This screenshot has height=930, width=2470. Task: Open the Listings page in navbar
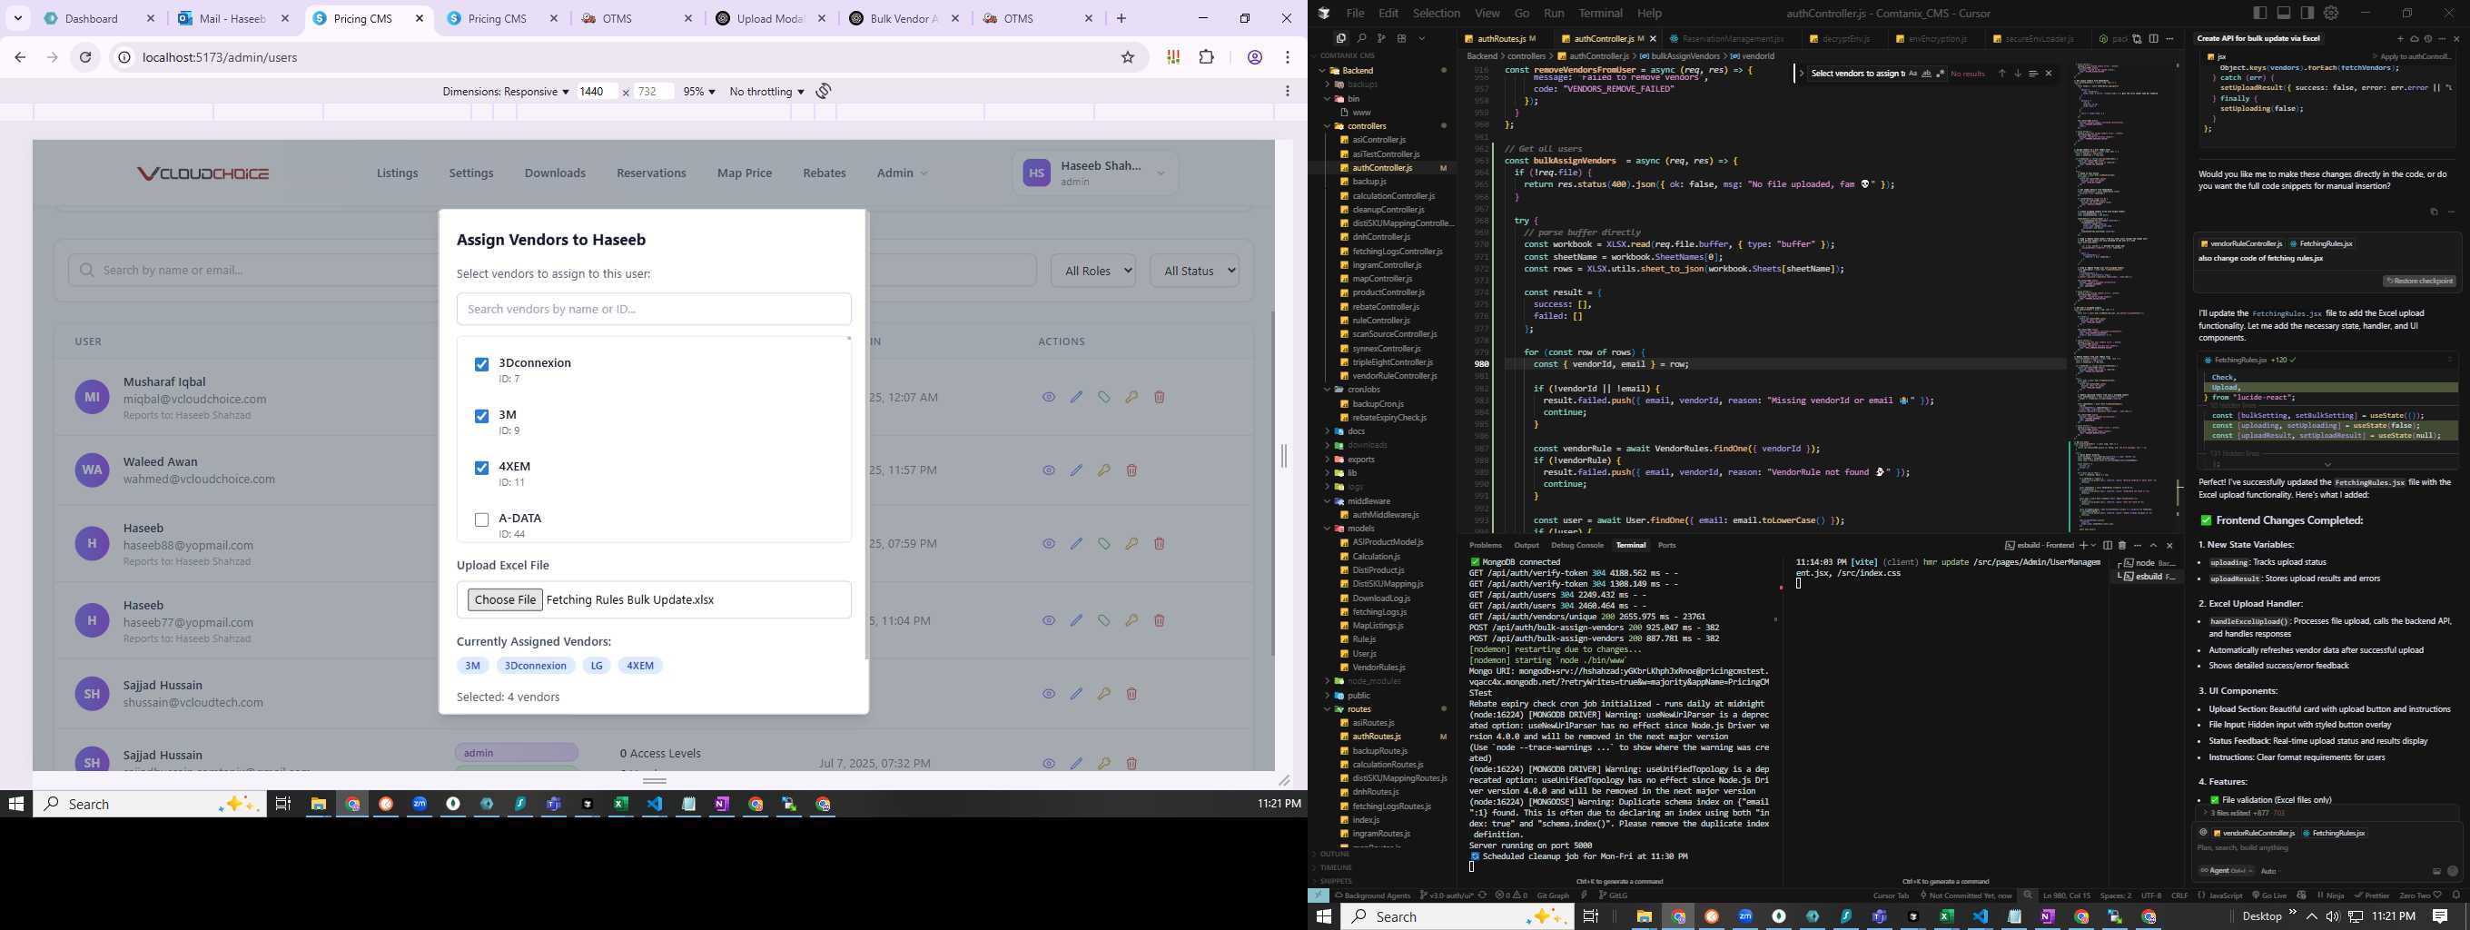[x=397, y=173]
